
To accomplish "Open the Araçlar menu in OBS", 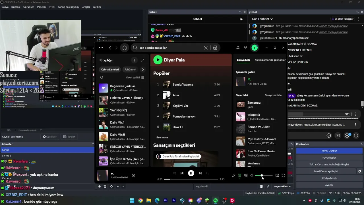I will point(86,7).
